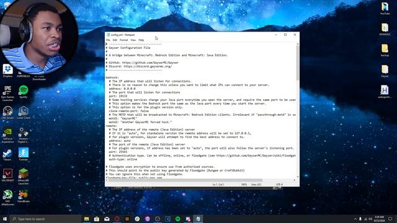
Task: Show hidden system tray icons
Action: 355,219
